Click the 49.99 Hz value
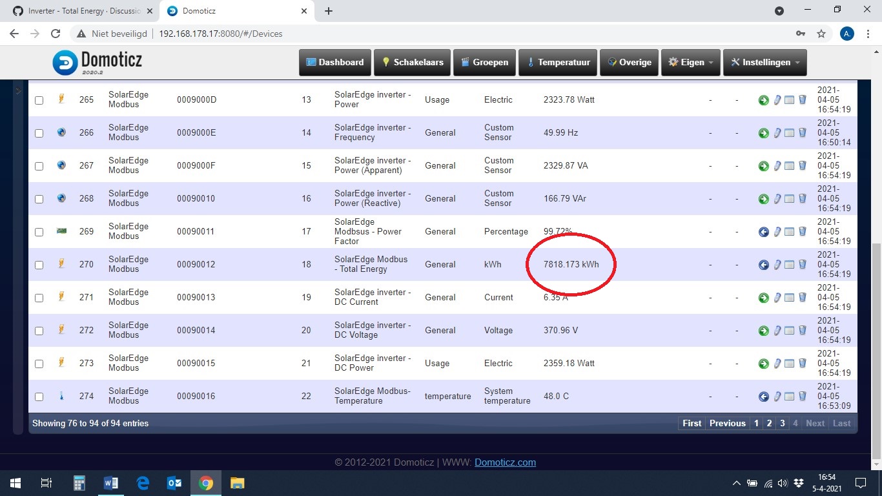882x496 pixels. click(x=560, y=133)
